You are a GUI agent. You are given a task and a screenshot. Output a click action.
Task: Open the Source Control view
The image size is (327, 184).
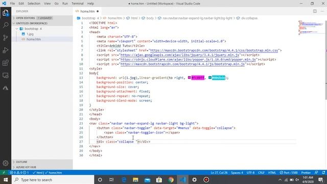point(6,38)
